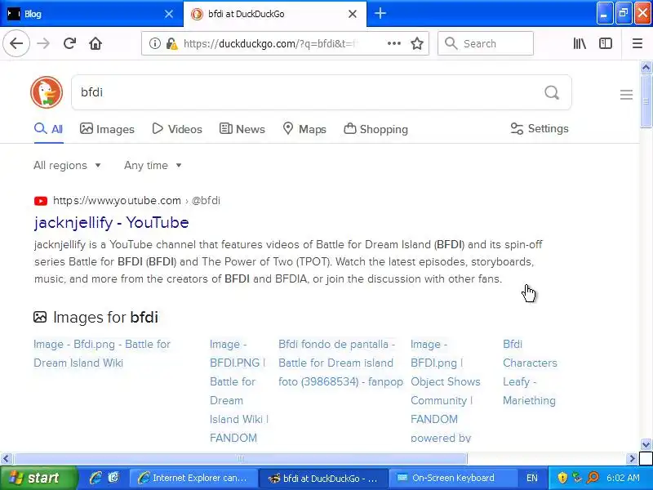This screenshot has width=653, height=490.
Task: Open a new tab with plus button
Action: tap(380, 13)
